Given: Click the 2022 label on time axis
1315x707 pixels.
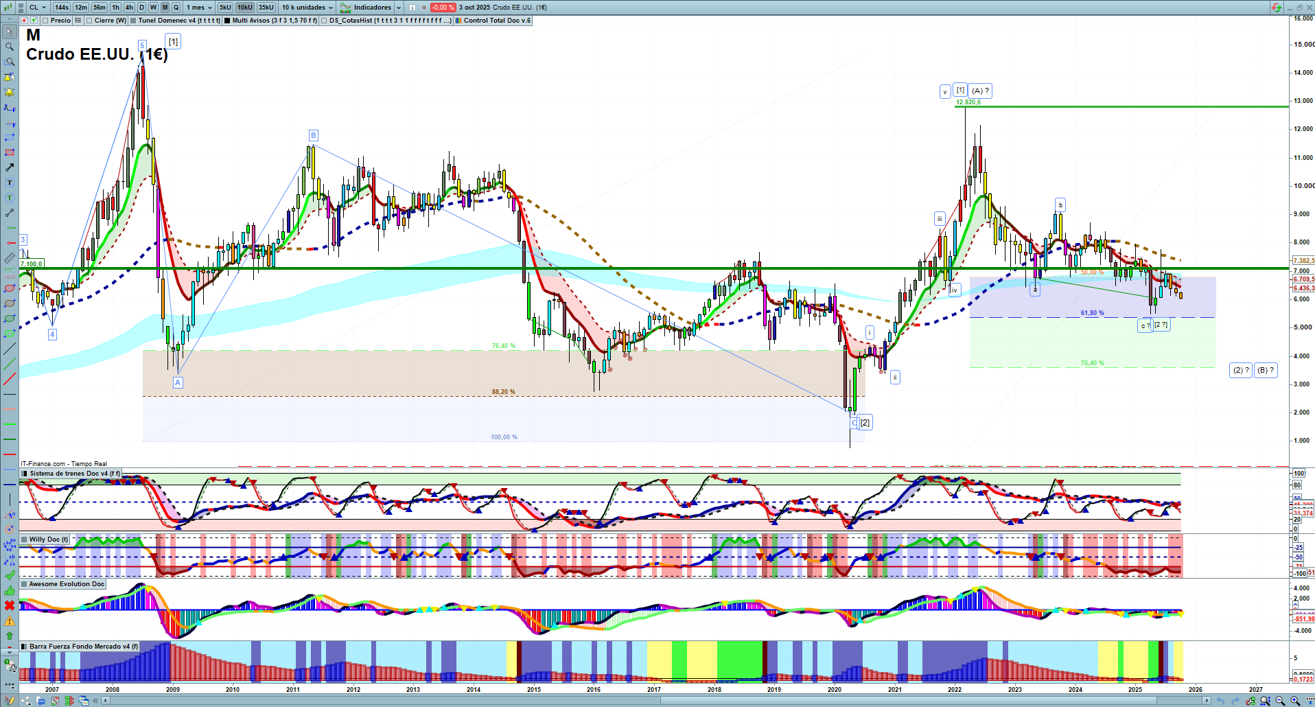Looking at the screenshot, I should (955, 689).
